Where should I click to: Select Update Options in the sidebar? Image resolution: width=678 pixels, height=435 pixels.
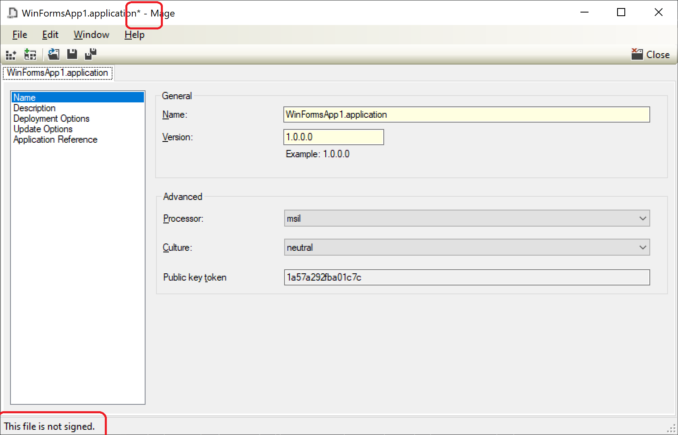[43, 129]
